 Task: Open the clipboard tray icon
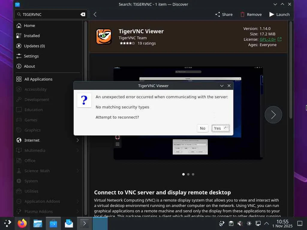[231, 223]
